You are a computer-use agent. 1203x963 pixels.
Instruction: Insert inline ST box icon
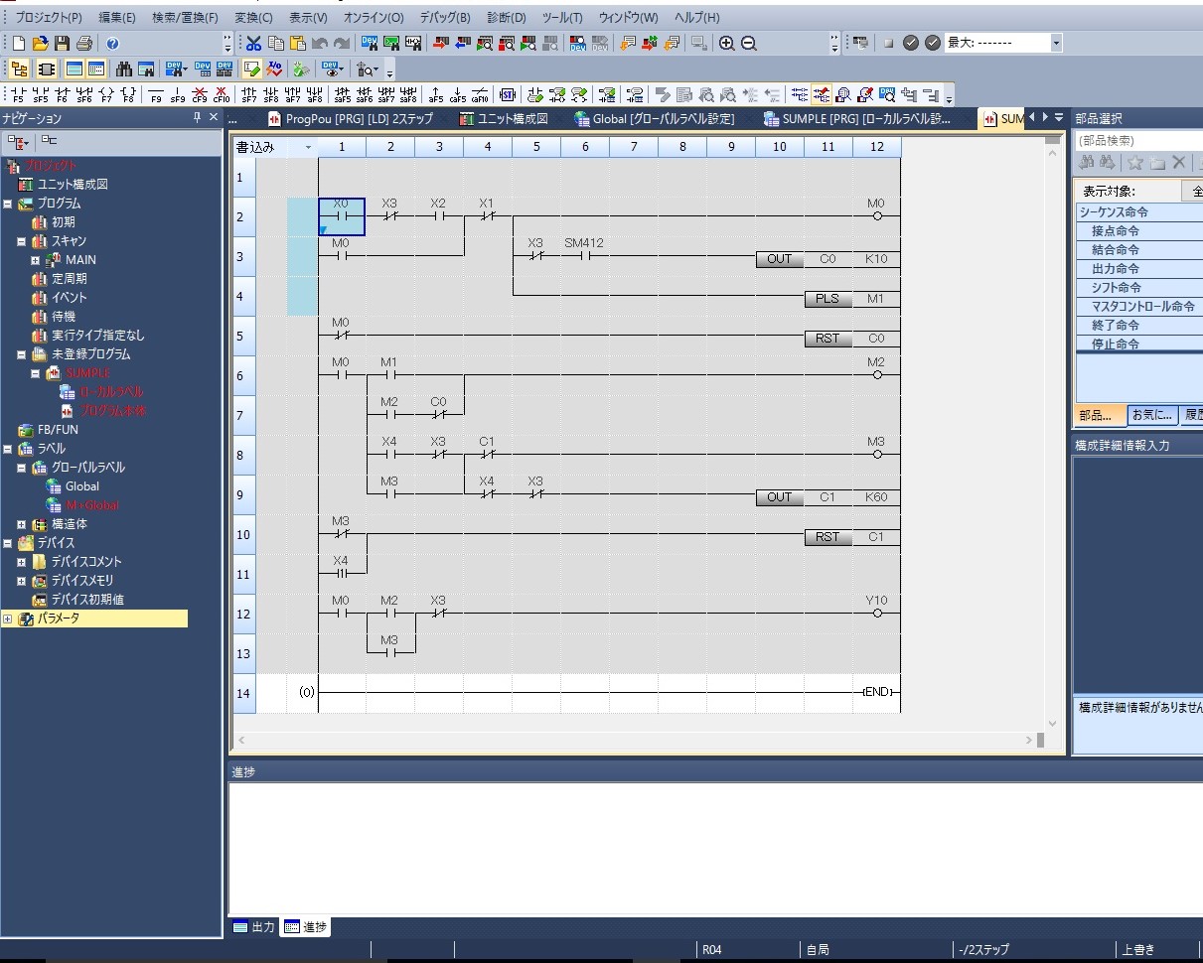(508, 95)
